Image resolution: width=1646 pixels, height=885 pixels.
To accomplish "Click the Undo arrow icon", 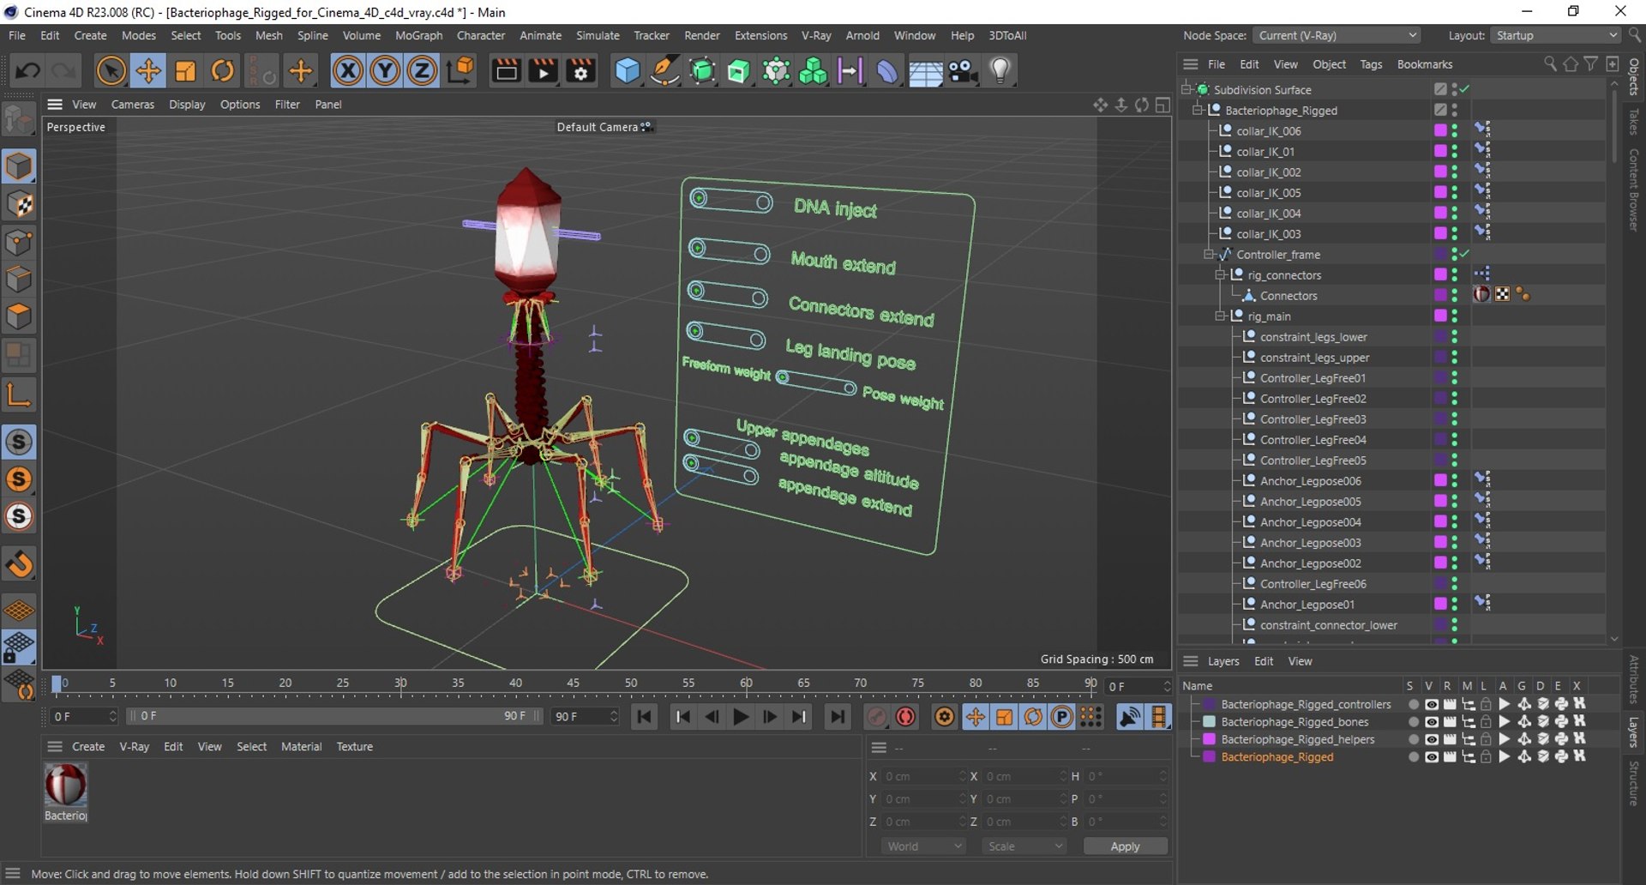I will 27,70.
